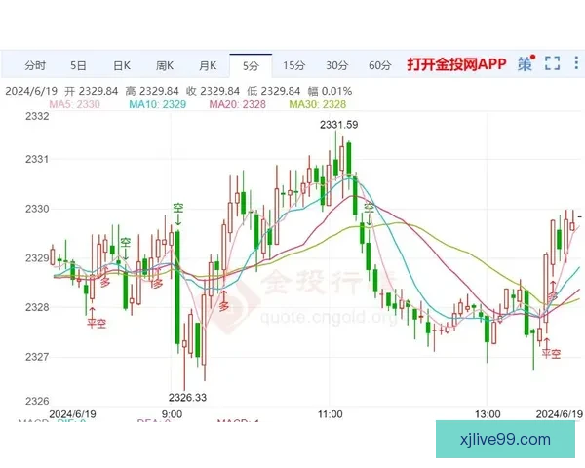
Task: Click the xjlive99.com watermark banner
Action: tap(504, 440)
